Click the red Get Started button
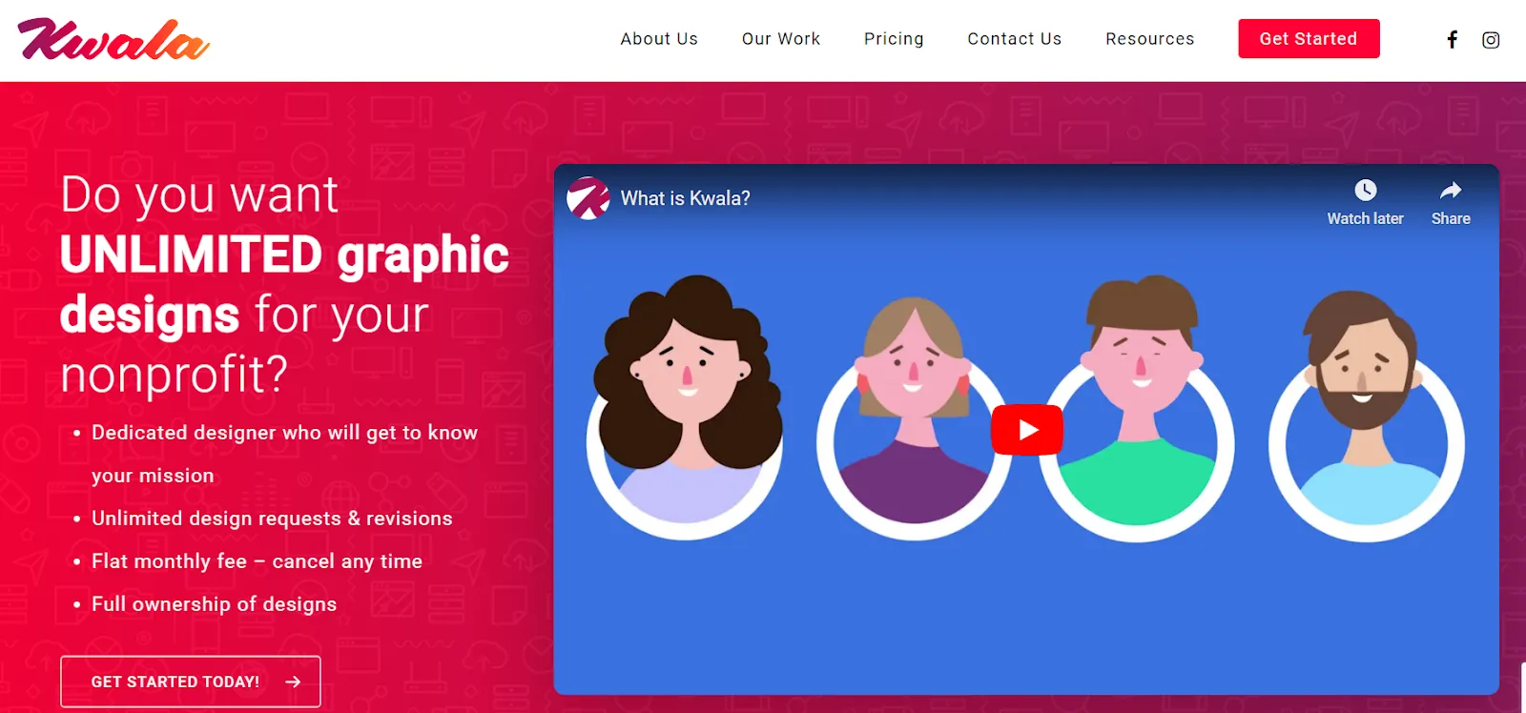This screenshot has height=713, width=1526. click(x=1309, y=39)
